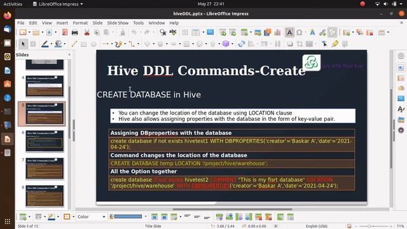Screen dimensions: 407x229
Task: Open dropdown arrow beside Save icon
Action: (55, 32)
